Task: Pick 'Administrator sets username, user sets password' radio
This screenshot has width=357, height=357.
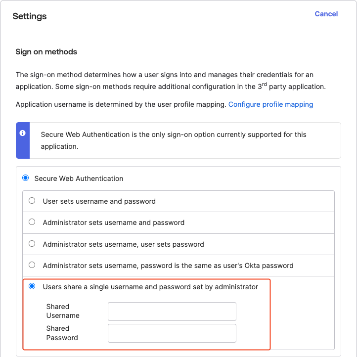Action: pyautogui.click(x=32, y=244)
